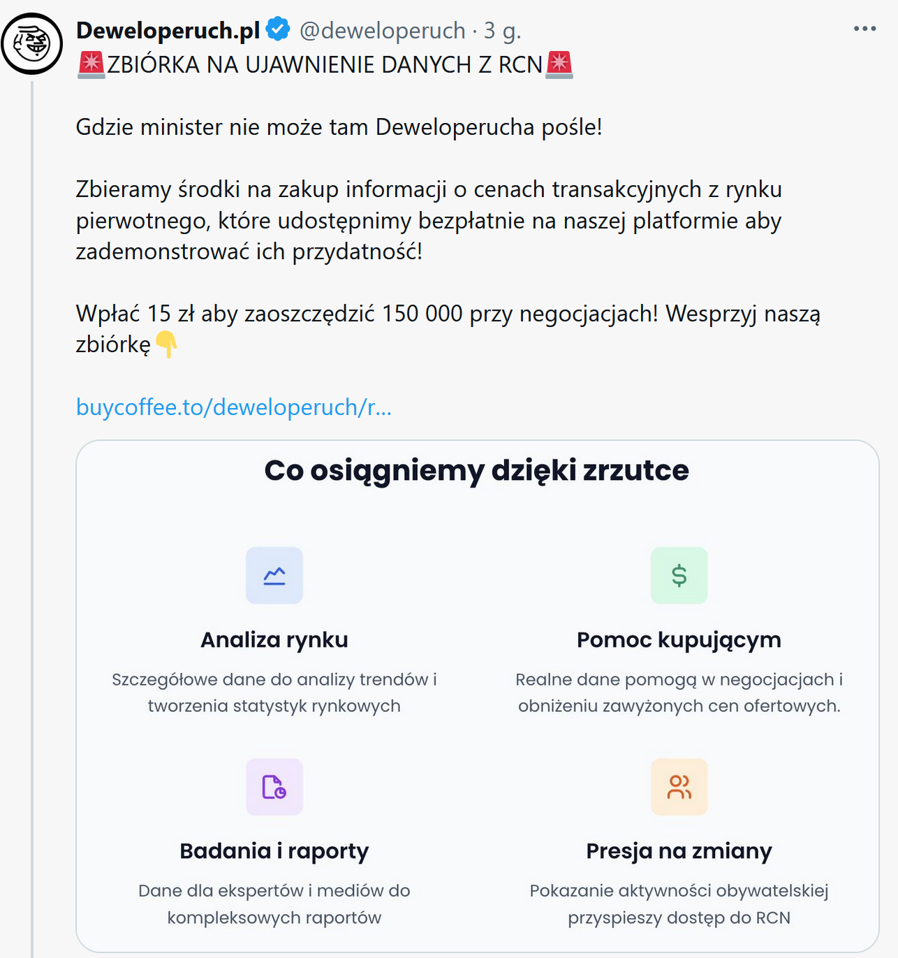Click the "Co osiągniemy dzięki zrzutce" heading
898x958 pixels.
(x=476, y=470)
